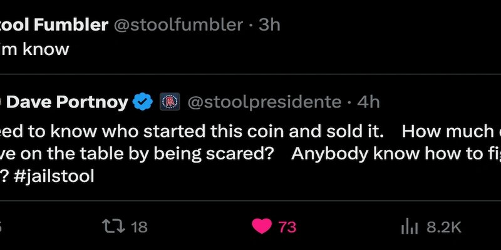The width and height of the screenshot is (501, 250).
Task: Click the 4h quoted tweet timestamp
Action: [x=368, y=102]
